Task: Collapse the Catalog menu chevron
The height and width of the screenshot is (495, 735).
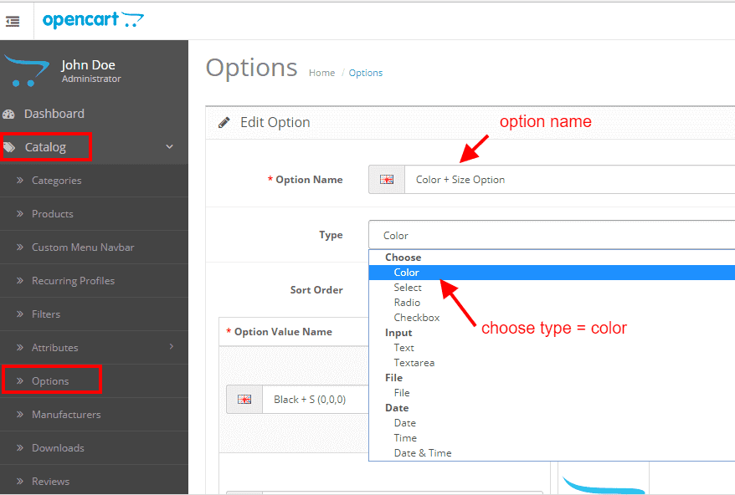Action: [x=170, y=146]
